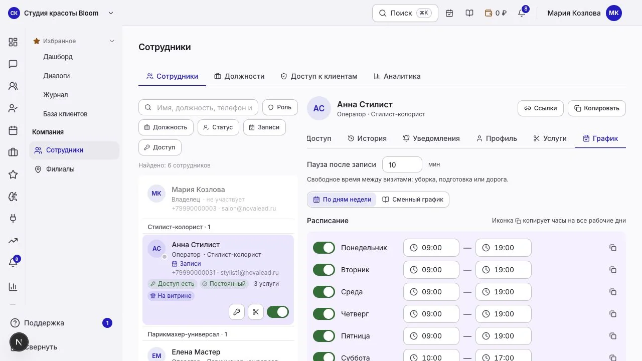Open the Услуги tab for Анна Стилист
This screenshot has width=642, height=361.
550,138
